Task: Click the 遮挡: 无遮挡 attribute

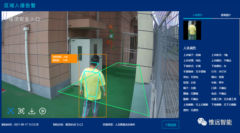Action: (x=191, y=110)
